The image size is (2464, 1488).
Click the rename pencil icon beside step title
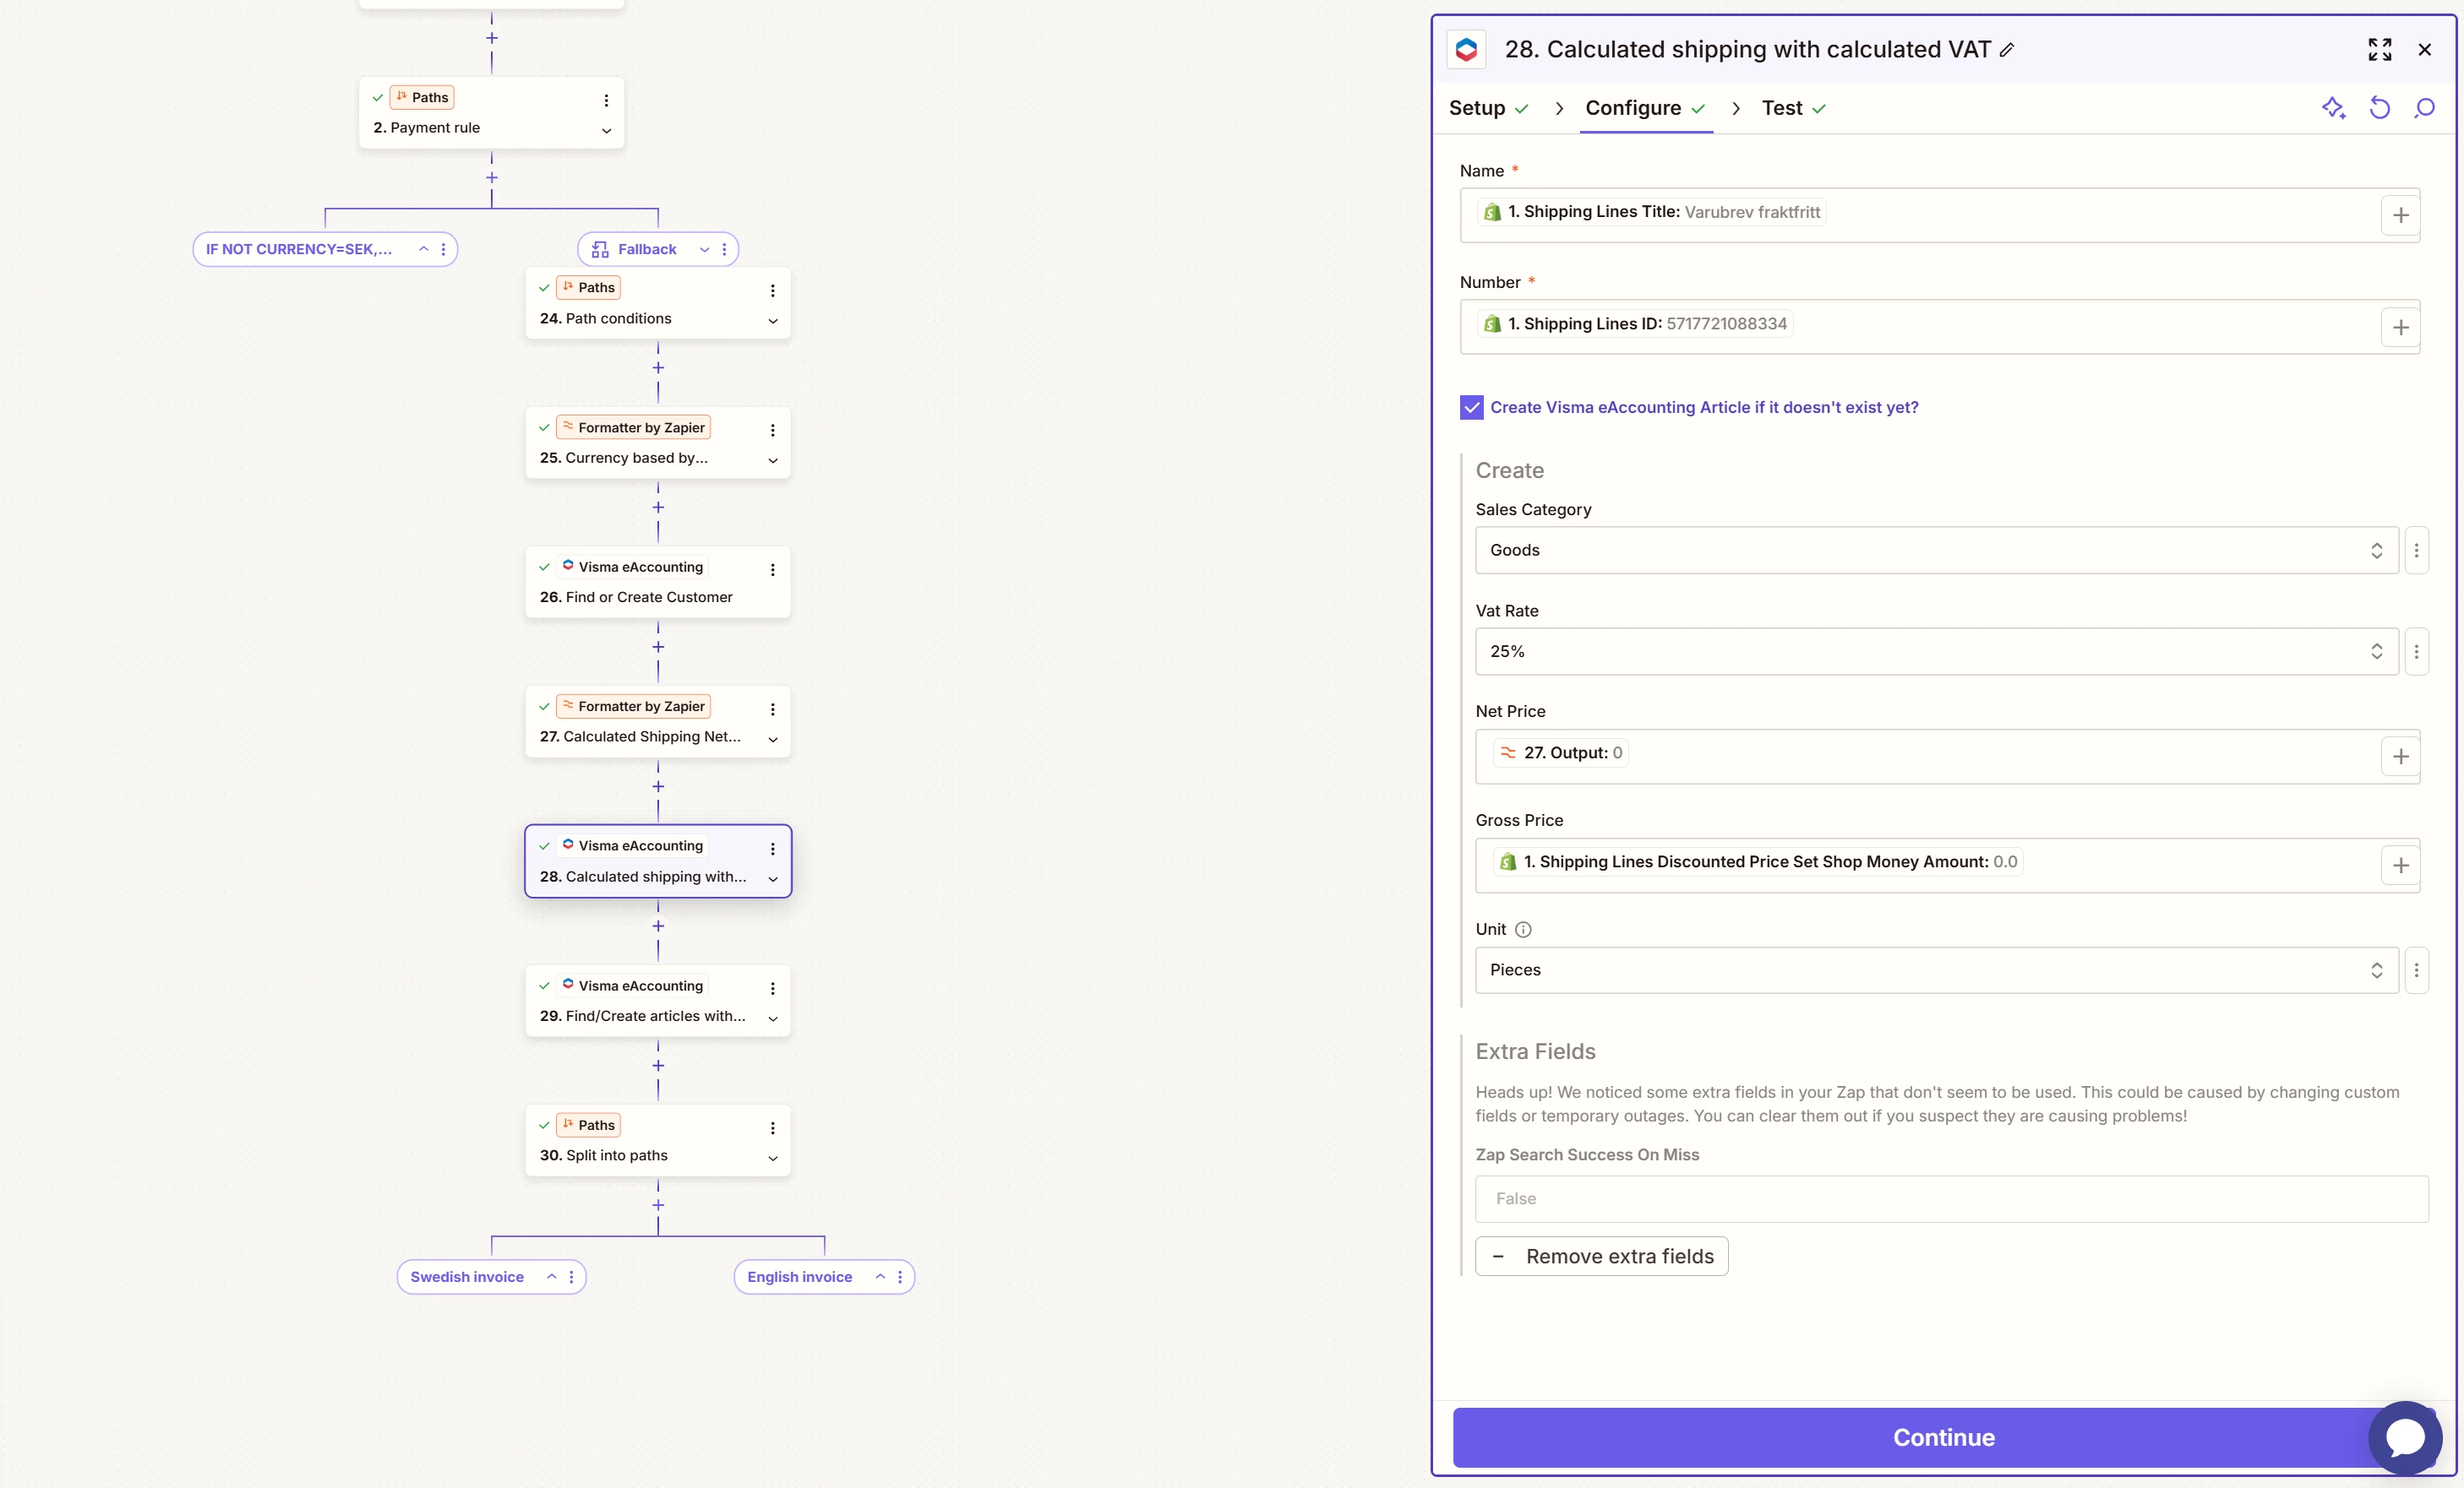(x=2006, y=50)
